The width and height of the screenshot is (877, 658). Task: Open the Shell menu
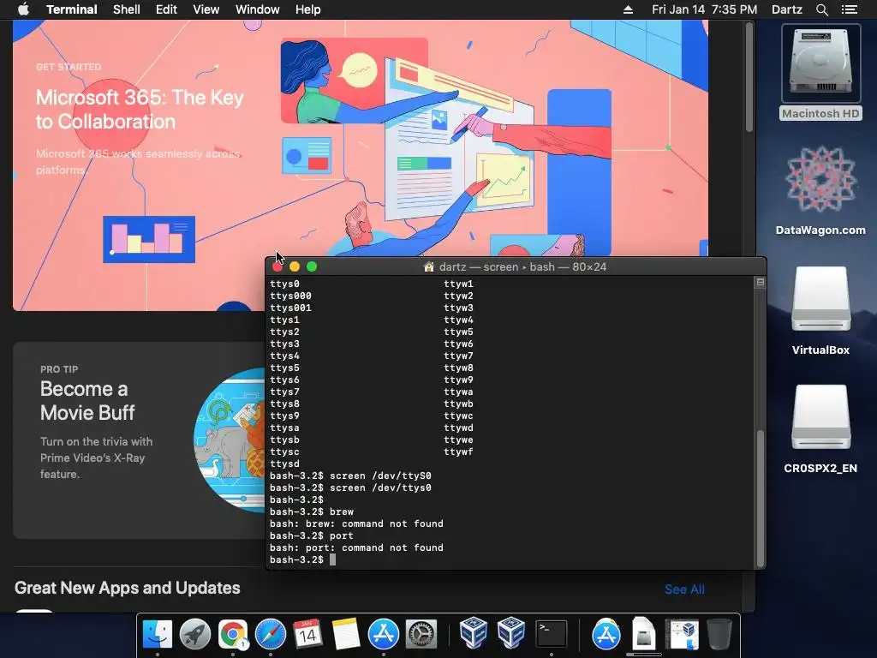(x=127, y=9)
